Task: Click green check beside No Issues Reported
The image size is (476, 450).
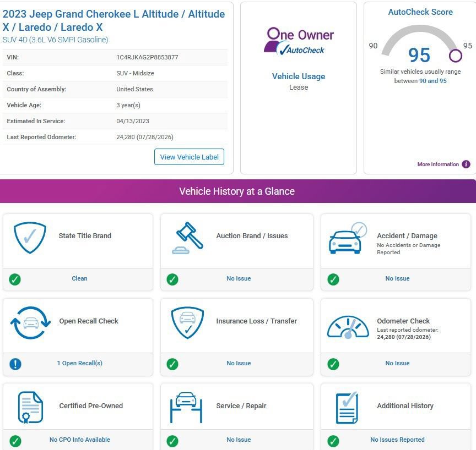Action: coord(333,441)
